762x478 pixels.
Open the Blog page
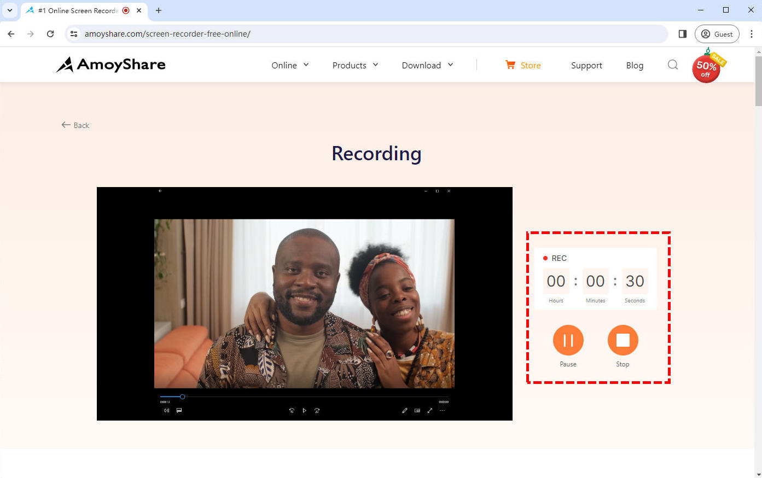[635, 65]
